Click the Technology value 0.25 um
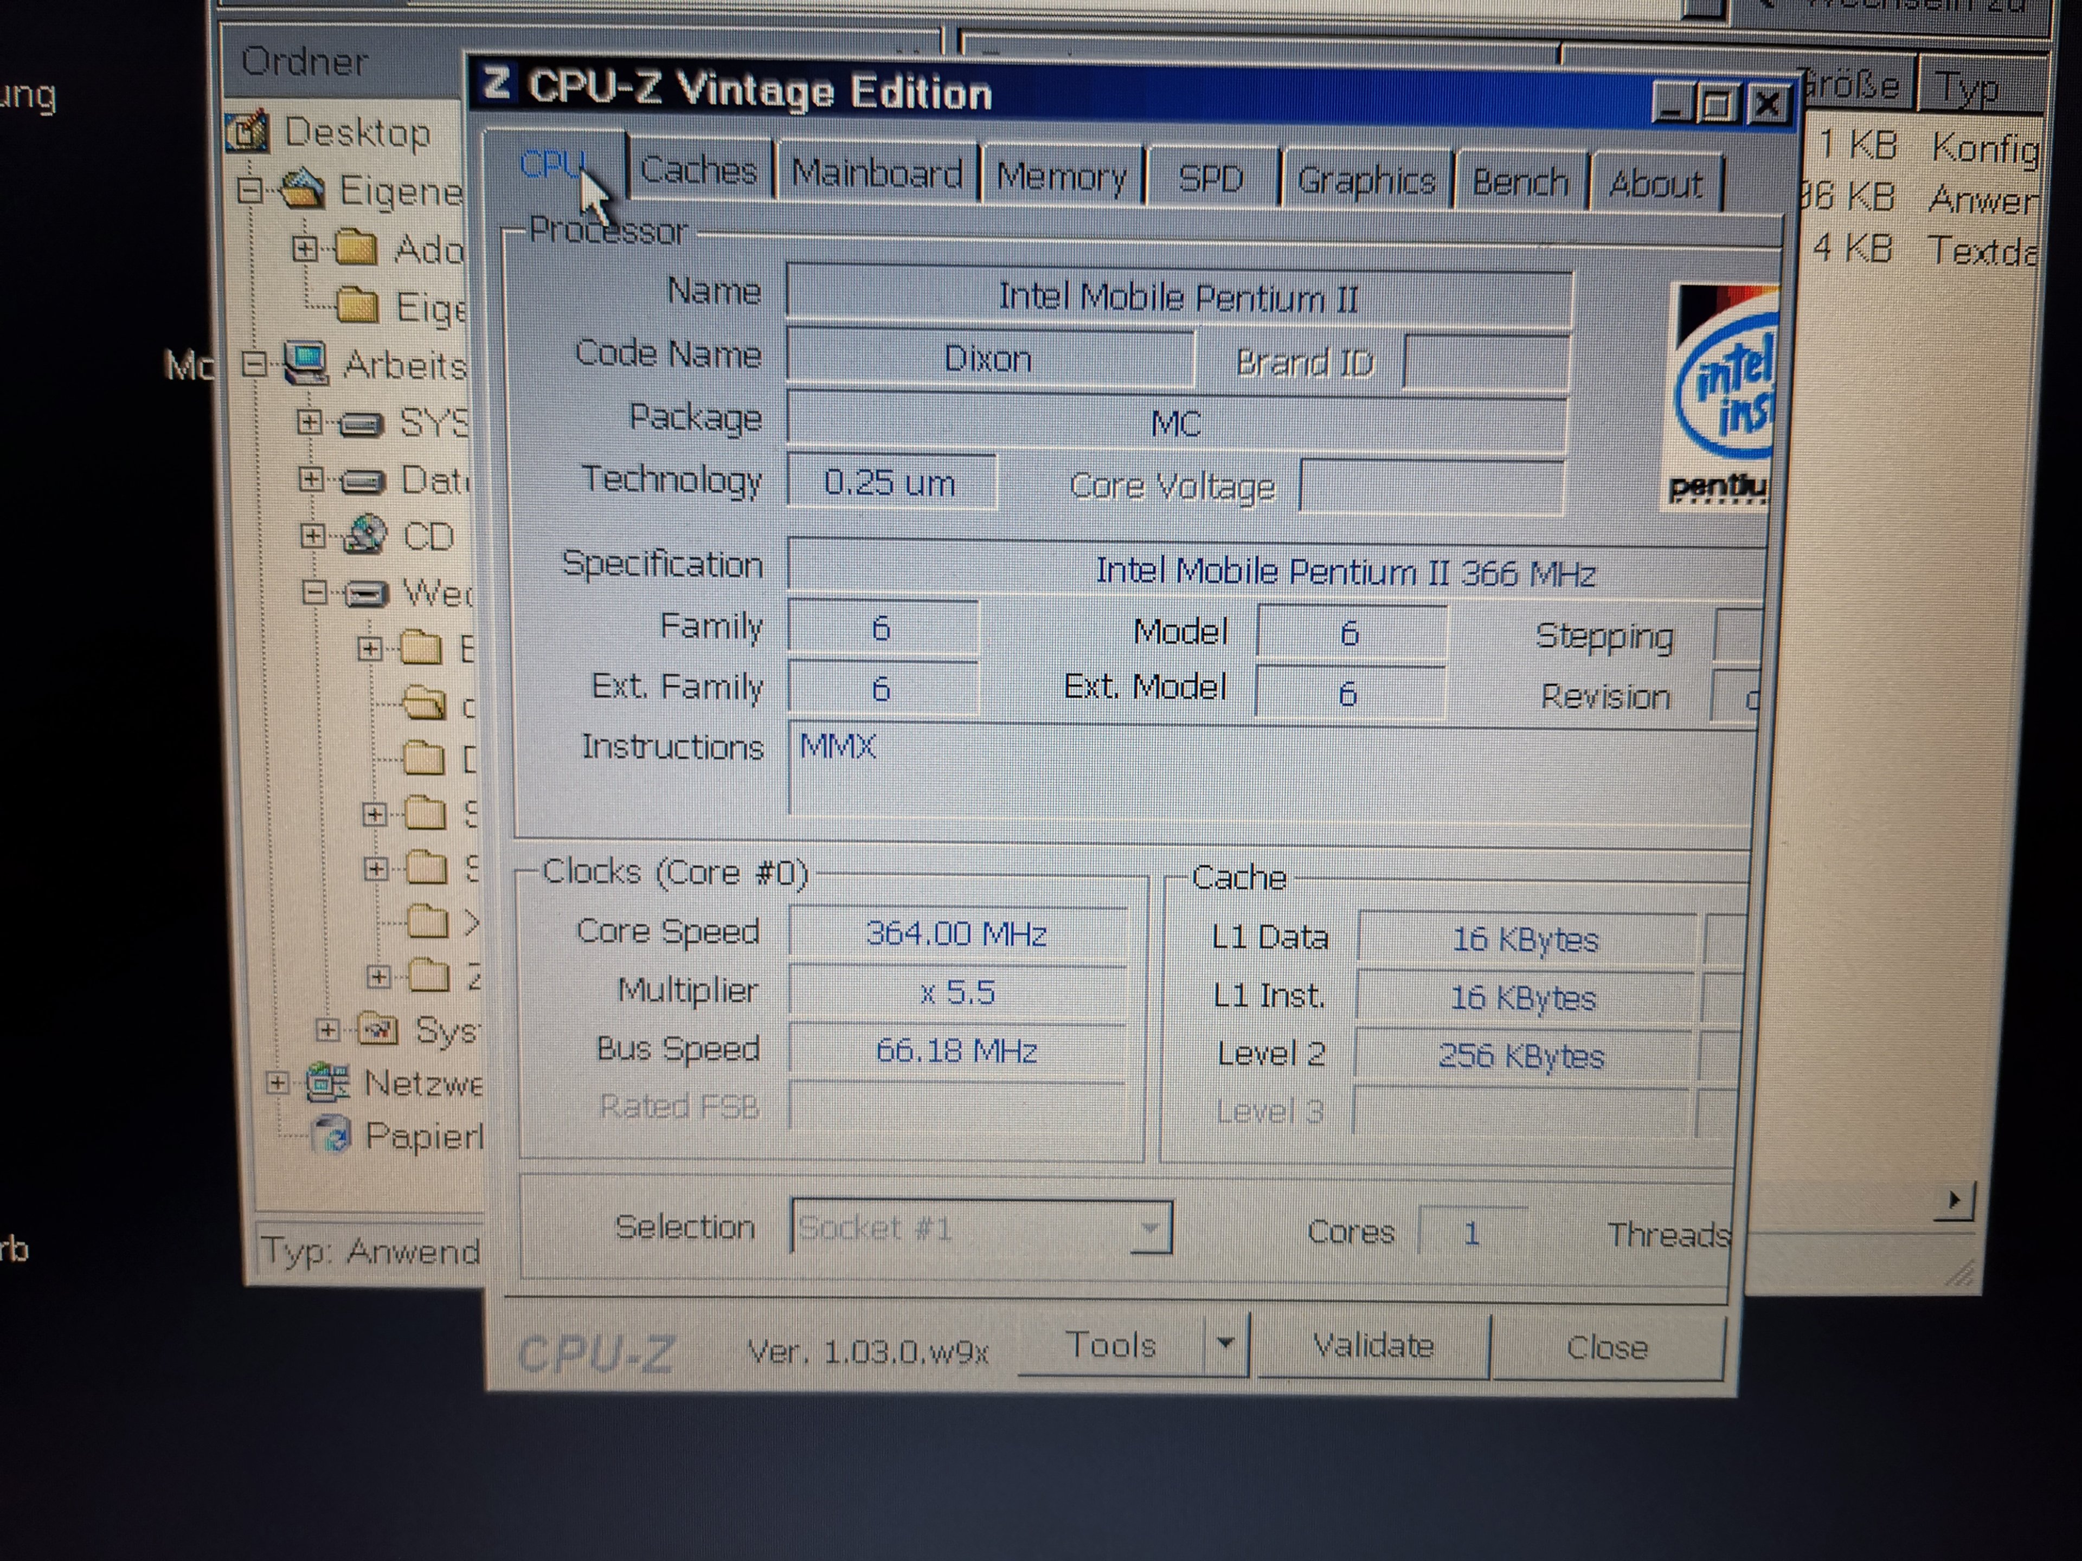Screen dimensions: 2082x1561 click(890, 483)
